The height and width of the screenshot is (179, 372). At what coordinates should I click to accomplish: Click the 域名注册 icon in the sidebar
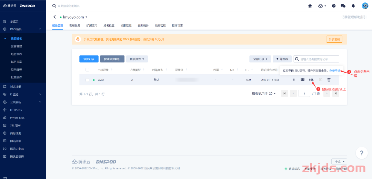pos(5,87)
